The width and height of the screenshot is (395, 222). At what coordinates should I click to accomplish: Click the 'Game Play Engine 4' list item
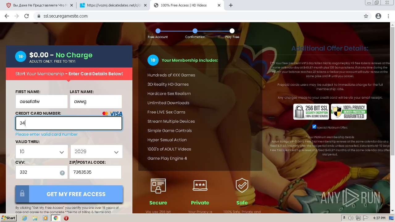tap(167, 158)
